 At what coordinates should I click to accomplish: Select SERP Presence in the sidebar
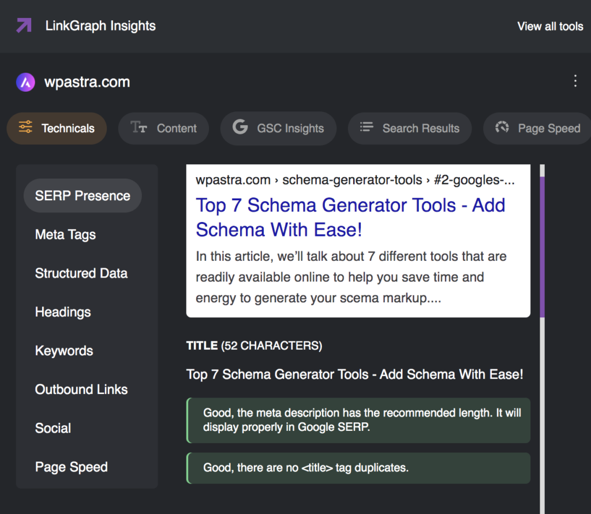pos(82,196)
